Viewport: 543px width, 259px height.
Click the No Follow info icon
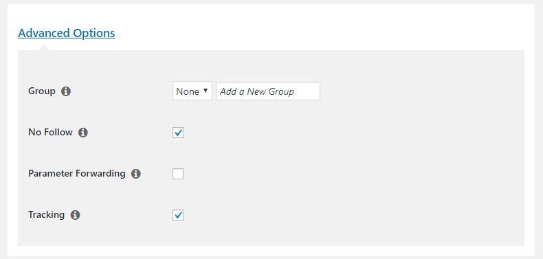82,133
